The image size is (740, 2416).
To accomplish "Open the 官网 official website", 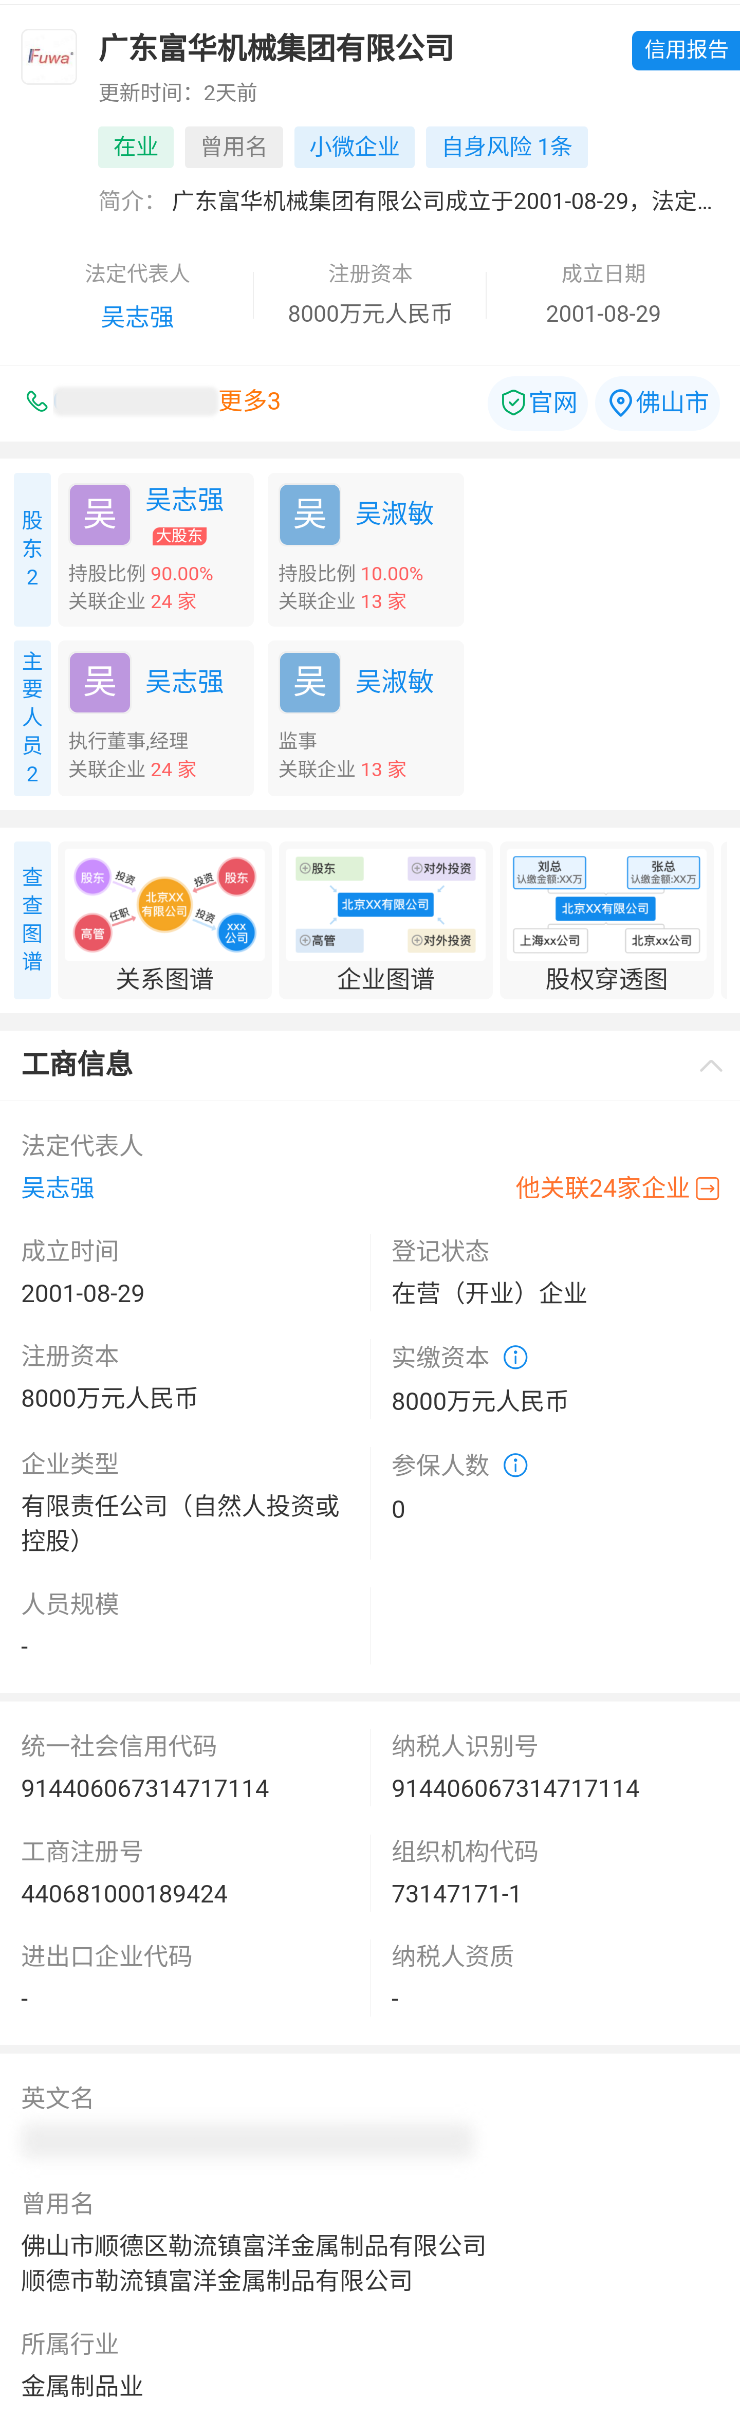I will tap(538, 404).
